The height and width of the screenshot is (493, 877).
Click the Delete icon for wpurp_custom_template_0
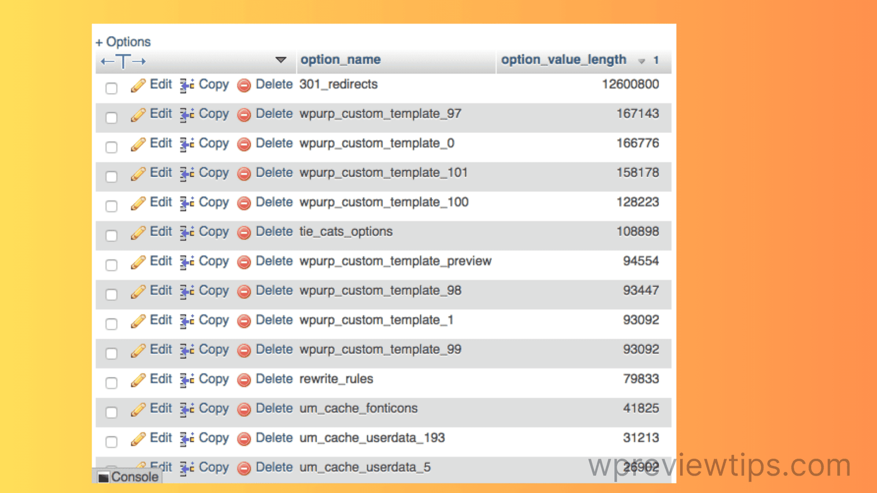tap(244, 144)
